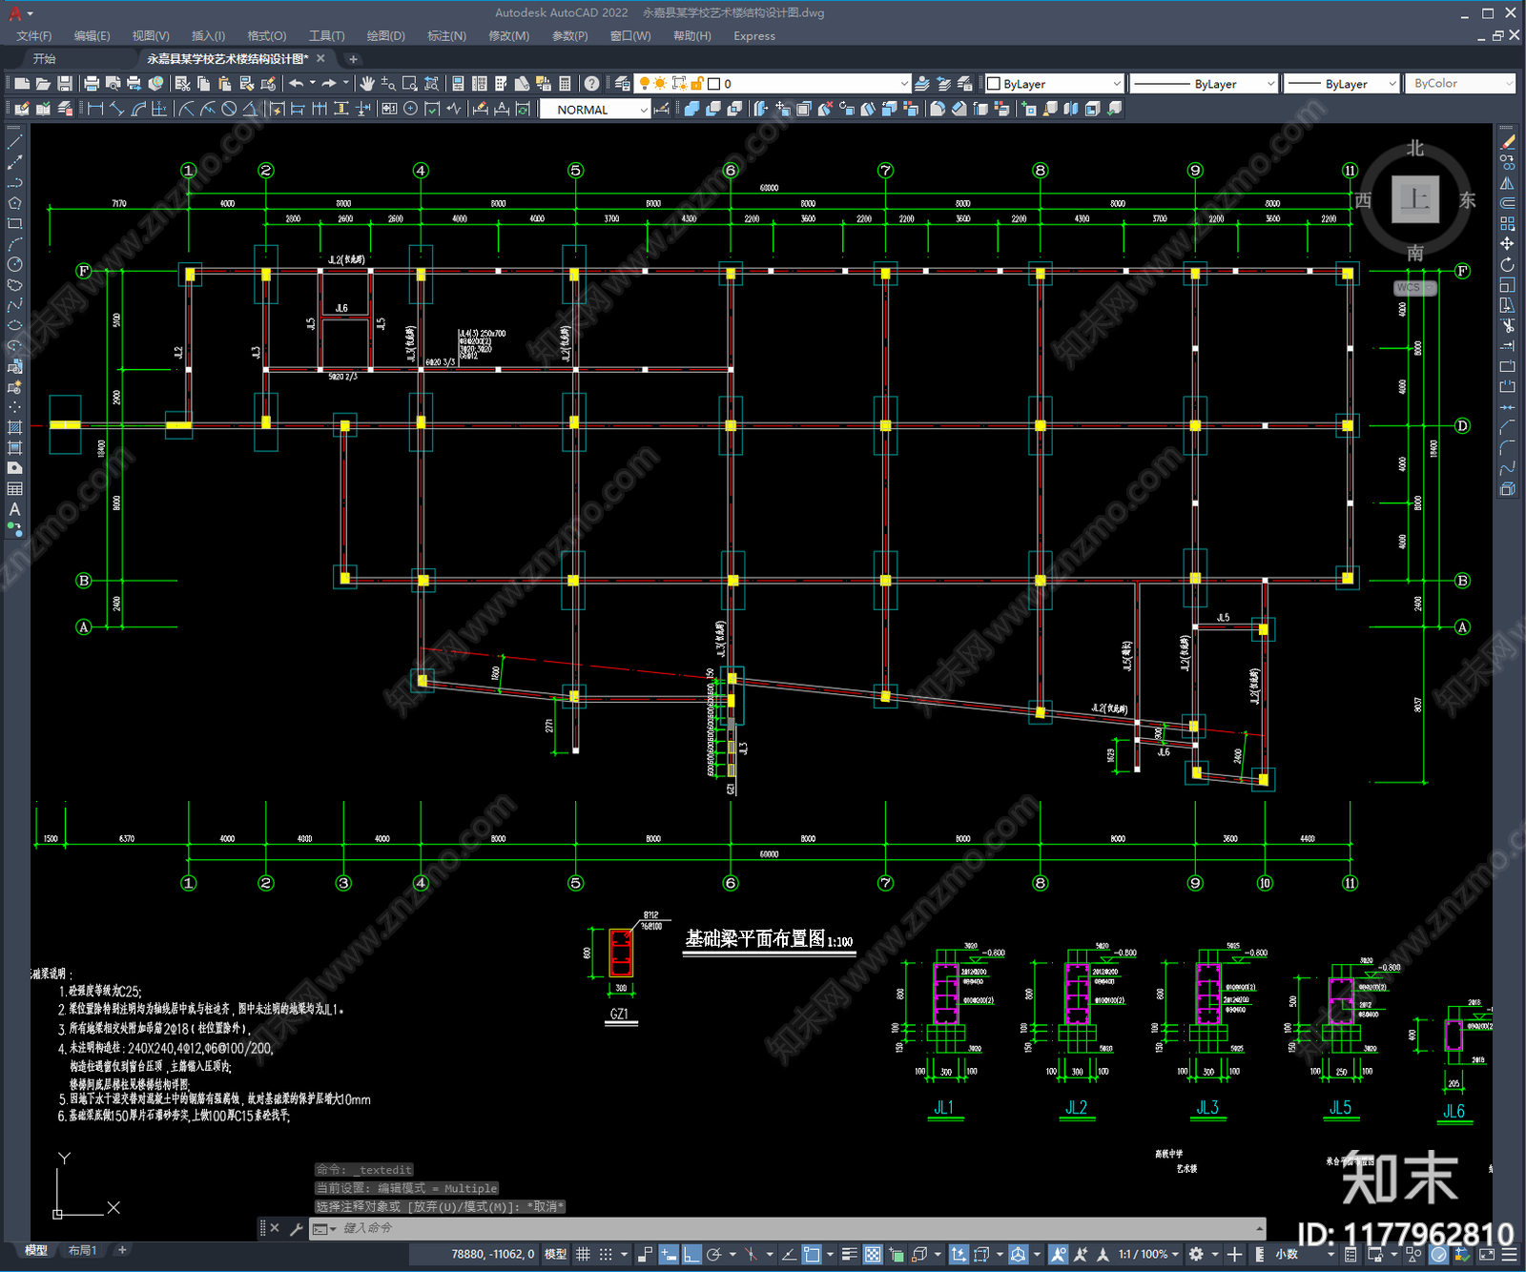Select the Erase tool in right toolbar
The height and width of the screenshot is (1272, 1526).
click(x=1507, y=141)
